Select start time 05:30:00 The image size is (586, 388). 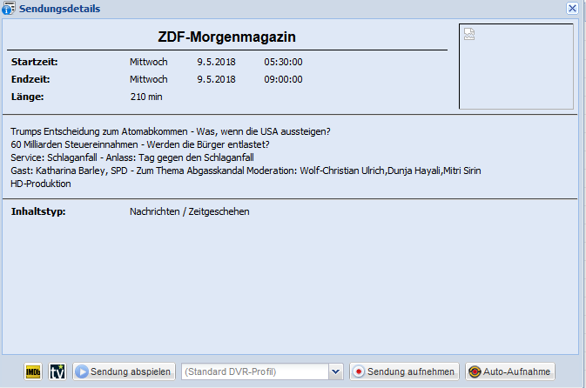(x=283, y=62)
